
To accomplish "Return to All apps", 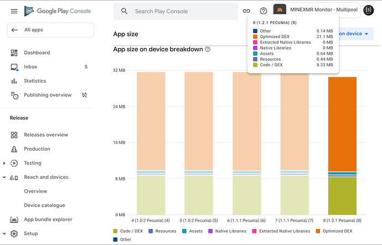I will (x=51, y=30).
